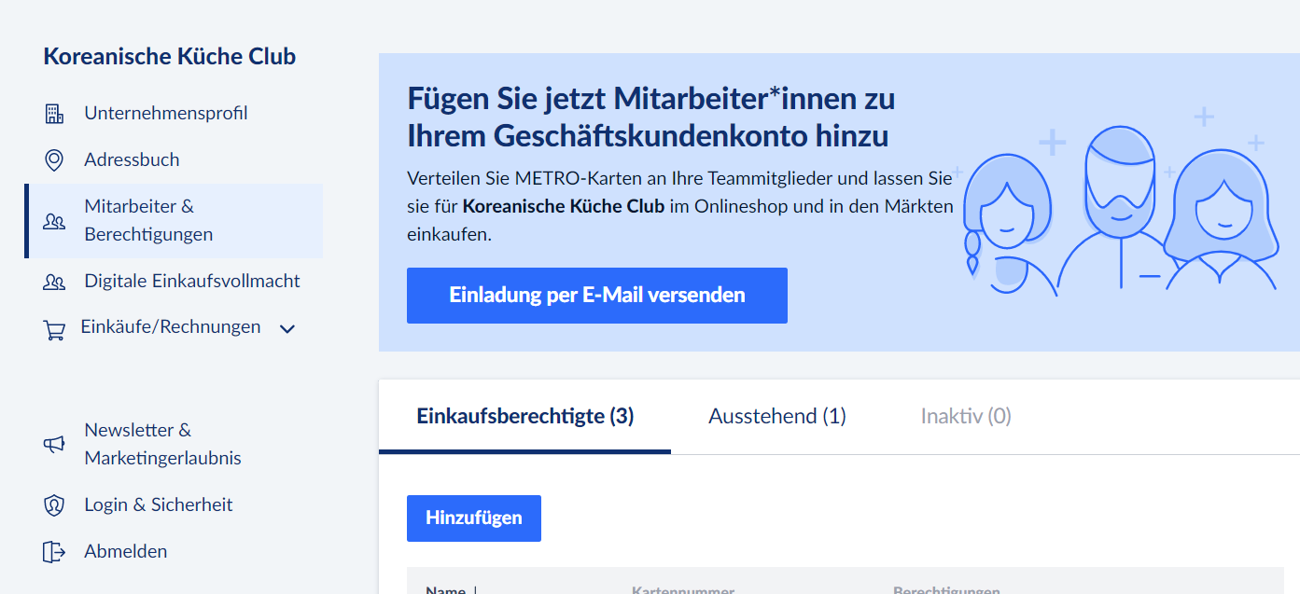Viewport: 1300px width, 594px height.
Task: Open the Einkäufe/Rechnungen menu entry
Action: tap(171, 327)
